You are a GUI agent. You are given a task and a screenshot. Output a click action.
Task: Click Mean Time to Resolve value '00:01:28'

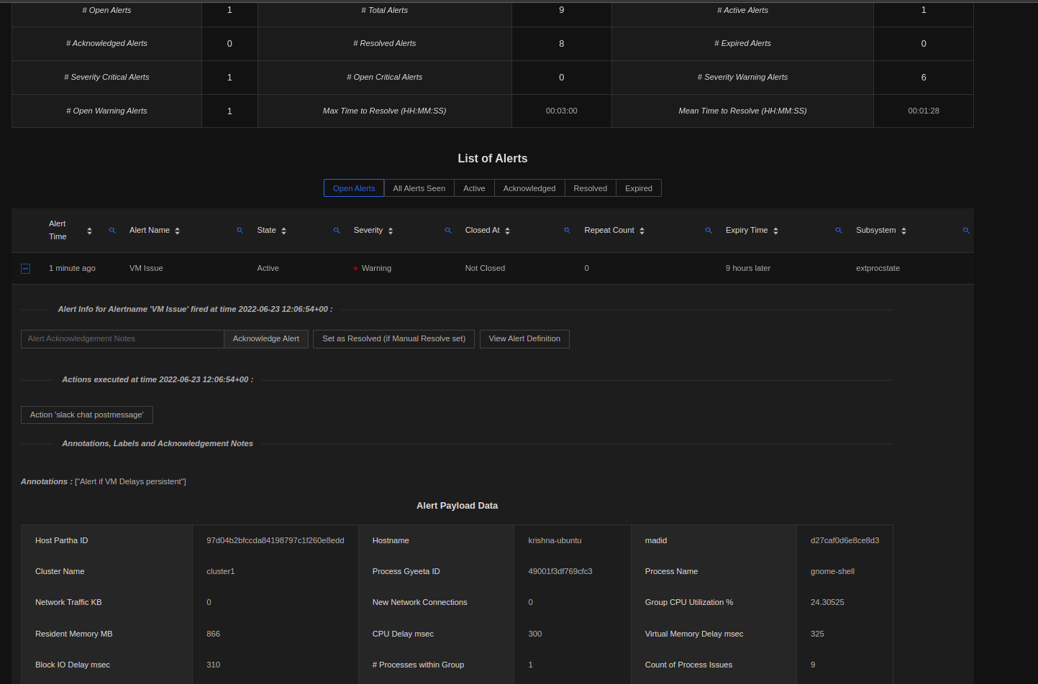[924, 111]
